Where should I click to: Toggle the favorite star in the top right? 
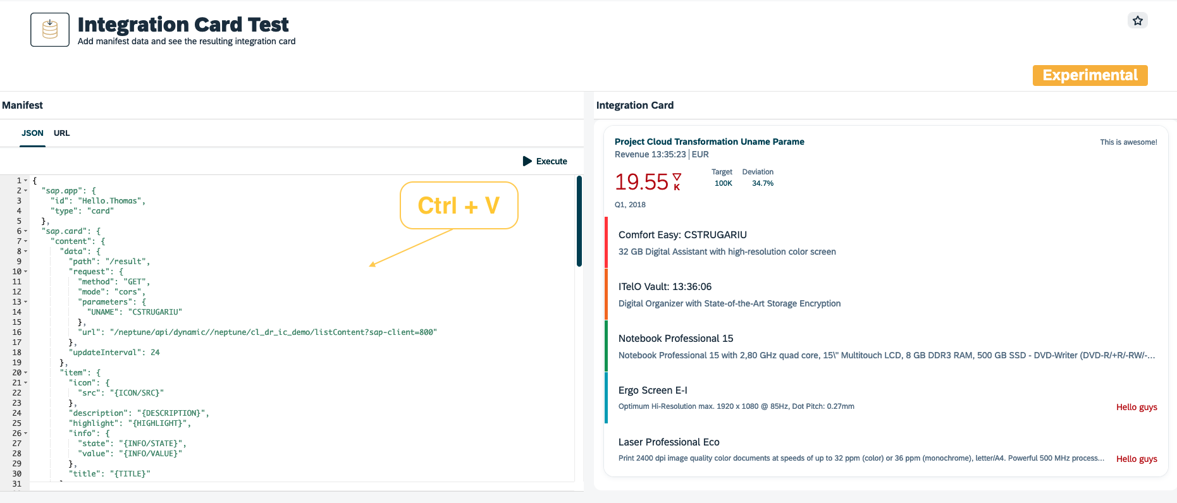pos(1138,20)
